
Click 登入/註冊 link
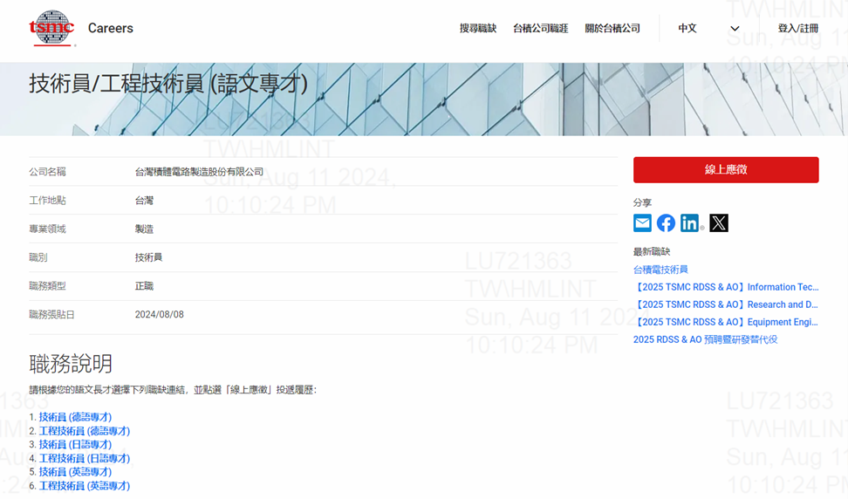coord(797,28)
